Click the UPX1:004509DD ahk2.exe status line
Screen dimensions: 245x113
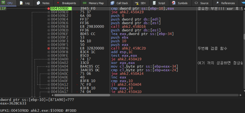(x=38, y=111)
